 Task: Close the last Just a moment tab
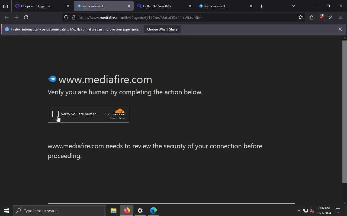point(251,6)
